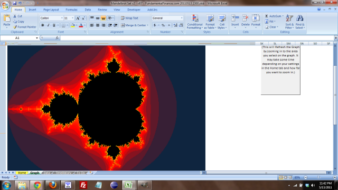Click the Save icon in quick access toolbar
Viewport: 338px width, 190px height.
[14, 3]
